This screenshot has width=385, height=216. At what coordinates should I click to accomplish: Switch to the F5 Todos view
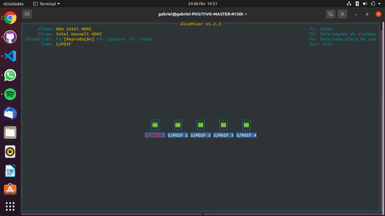[x=141, y=39]
